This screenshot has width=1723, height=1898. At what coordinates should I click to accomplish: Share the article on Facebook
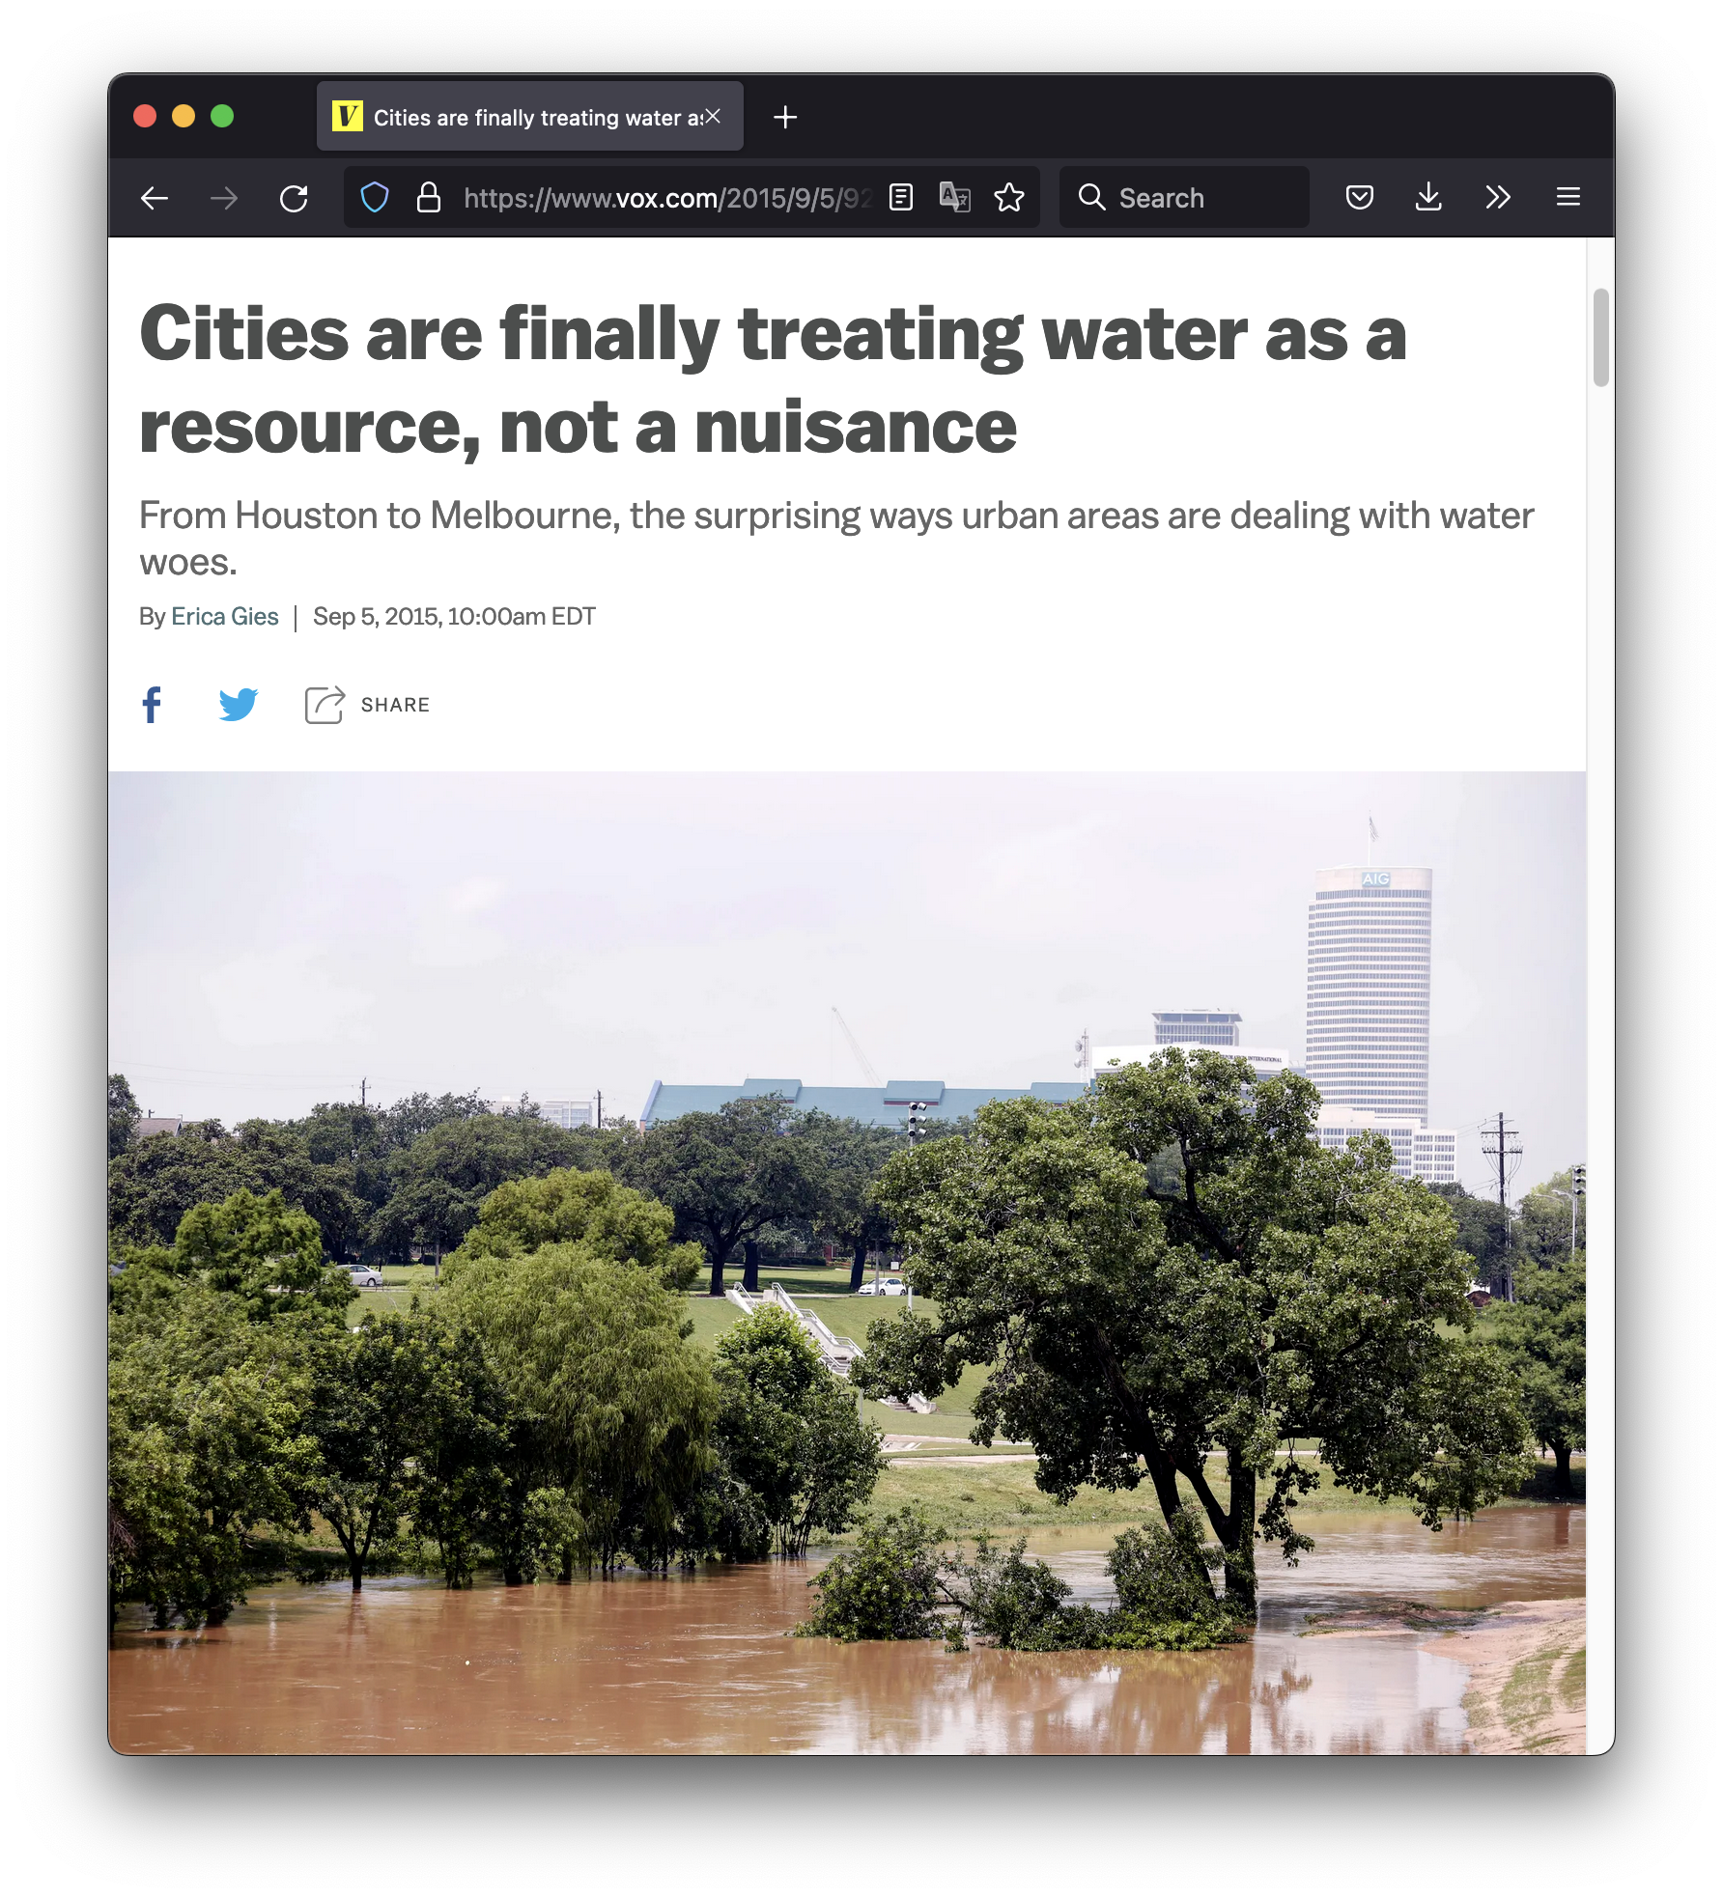(x=152, y=705)
